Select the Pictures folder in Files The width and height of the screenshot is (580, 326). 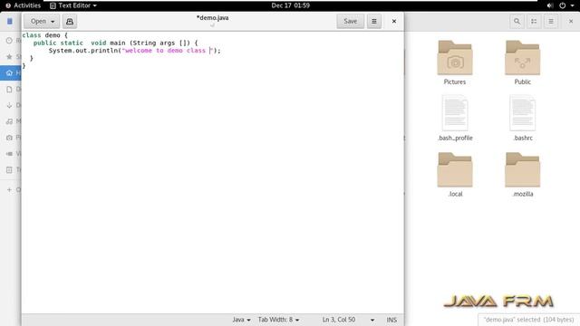(455, 62)
